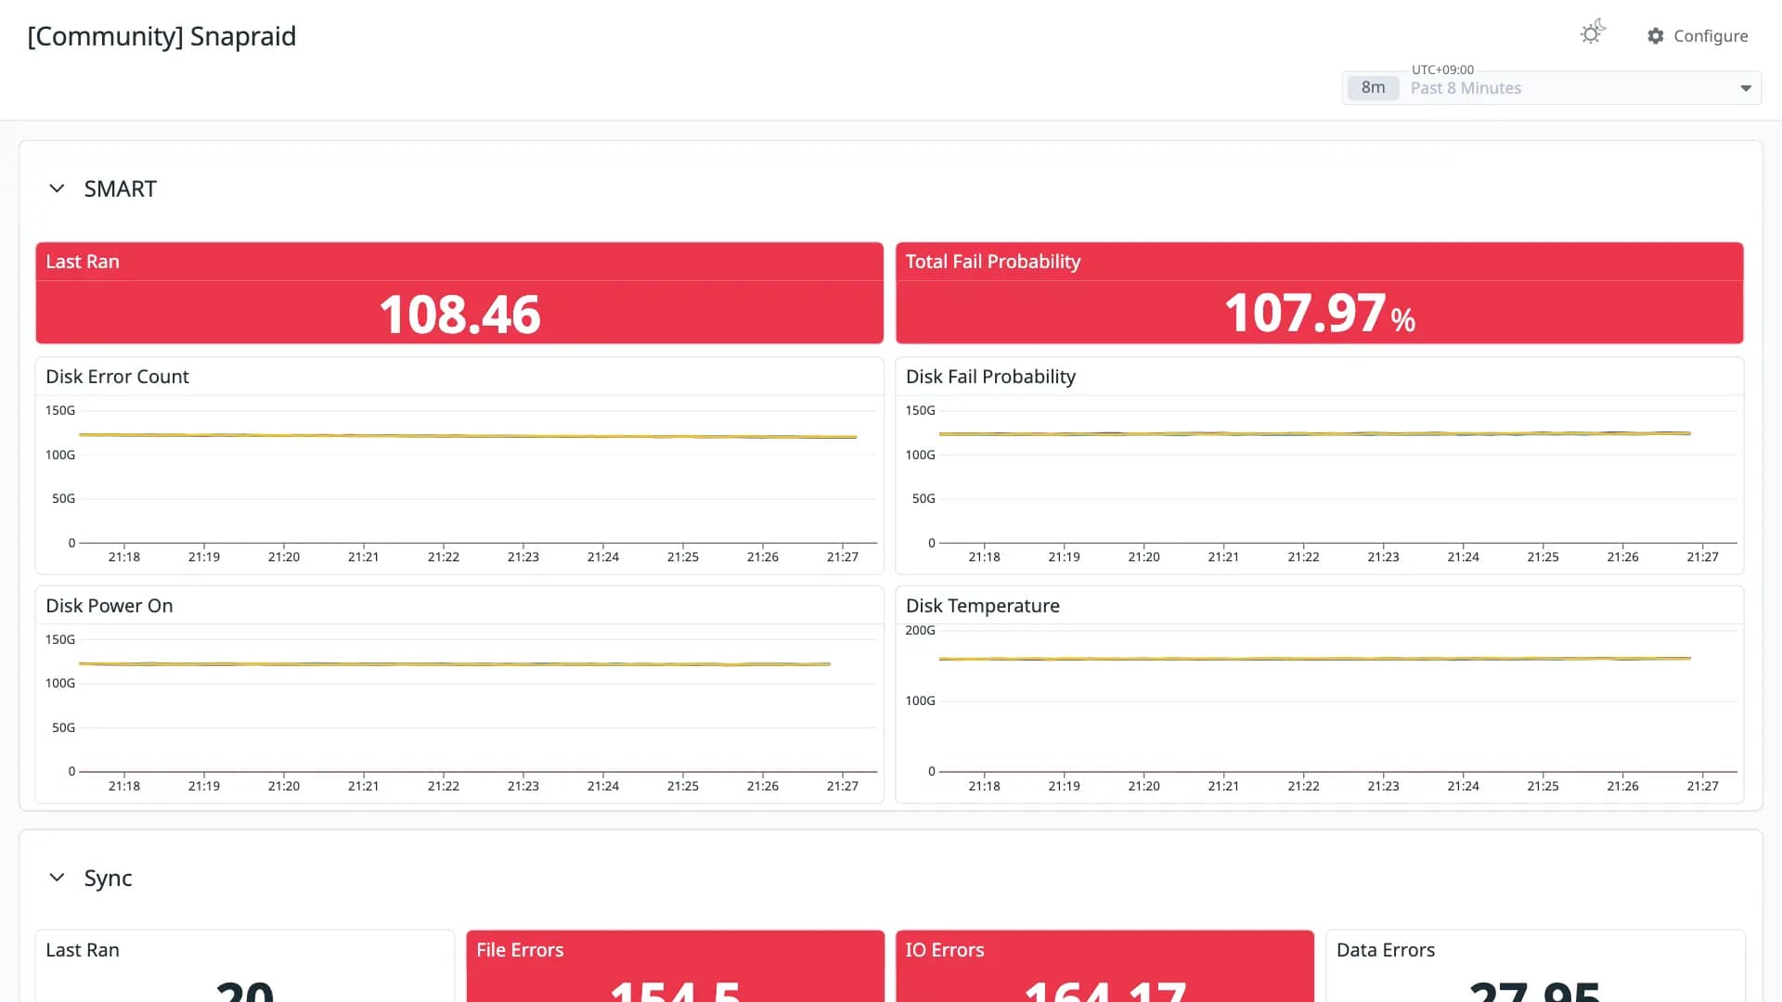Click the Disk Error Count graph title

coord(117,377)
